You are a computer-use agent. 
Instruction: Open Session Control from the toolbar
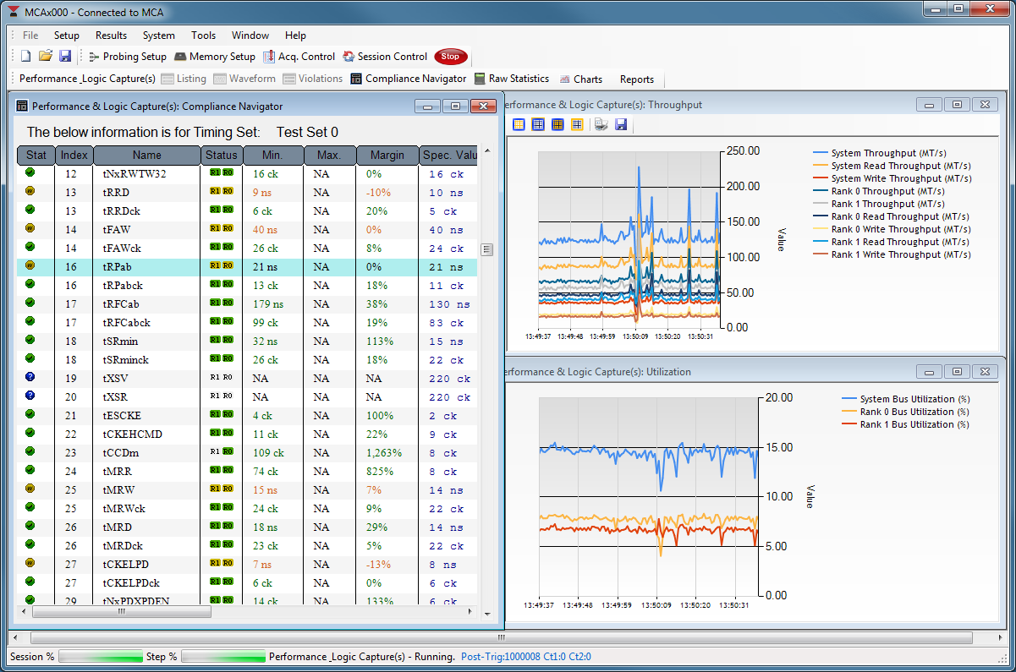click(x=385, y=57)
